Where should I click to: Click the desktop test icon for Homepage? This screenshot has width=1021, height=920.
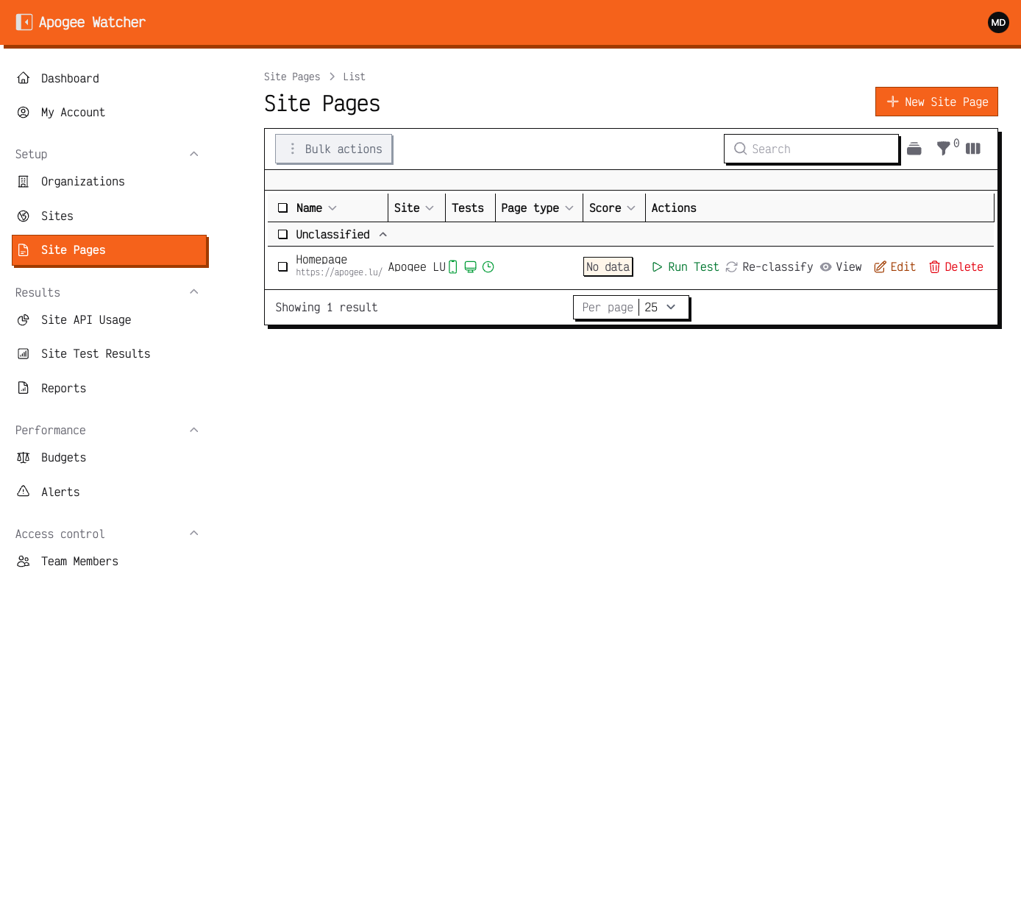coord(471,267)
